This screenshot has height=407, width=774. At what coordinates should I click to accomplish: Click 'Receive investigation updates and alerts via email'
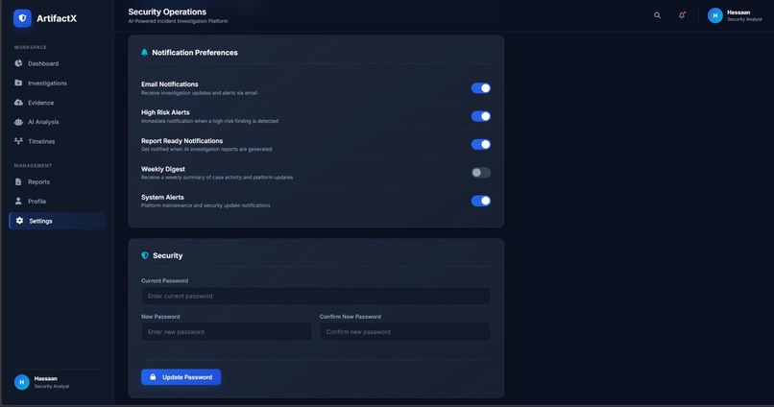(x=199, y=93)
